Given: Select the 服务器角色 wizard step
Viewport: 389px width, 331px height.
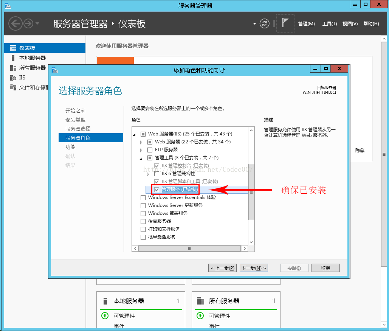Looking at the screenshot, I should click(x=91, y=138).
